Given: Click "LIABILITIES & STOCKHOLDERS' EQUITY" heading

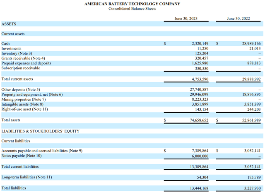Looking at the screenshot, I should pos(41,131).
